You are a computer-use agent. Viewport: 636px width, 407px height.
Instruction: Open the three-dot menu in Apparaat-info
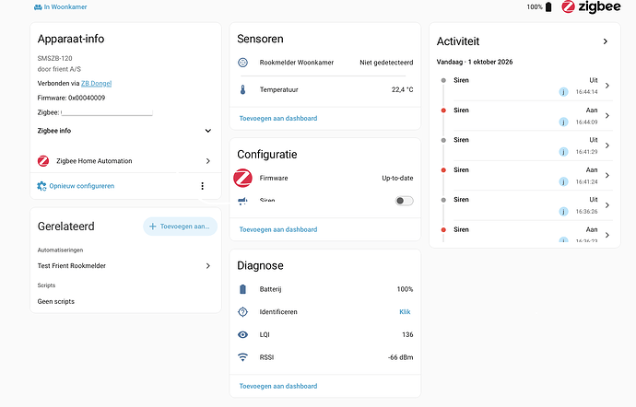click(203, 186)
